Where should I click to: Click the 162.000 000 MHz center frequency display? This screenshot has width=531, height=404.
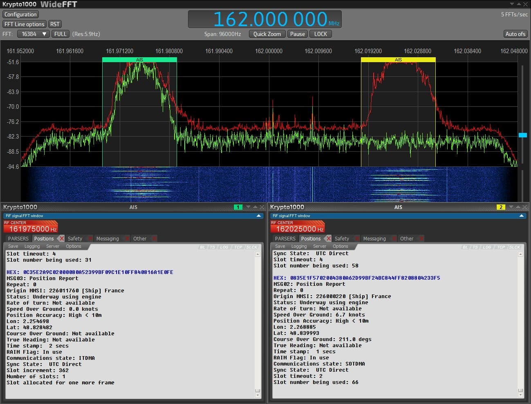coord(265,19)
